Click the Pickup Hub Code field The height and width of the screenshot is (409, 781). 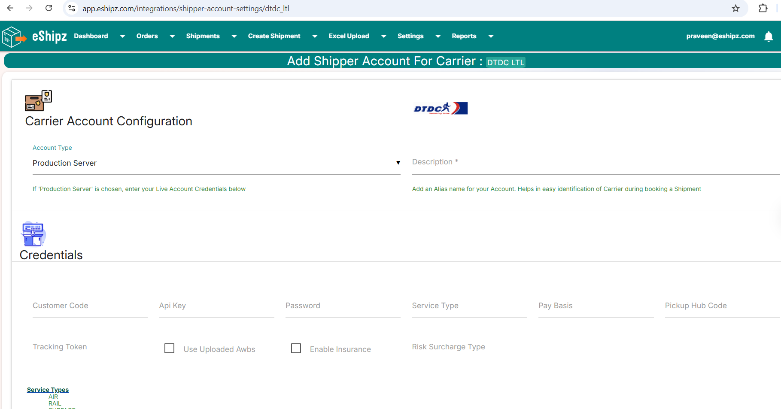pos(723,307)
